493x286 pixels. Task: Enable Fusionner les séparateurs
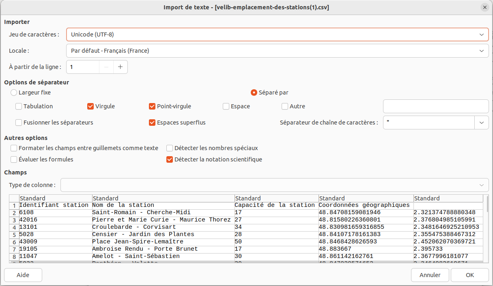coord(18,122)
